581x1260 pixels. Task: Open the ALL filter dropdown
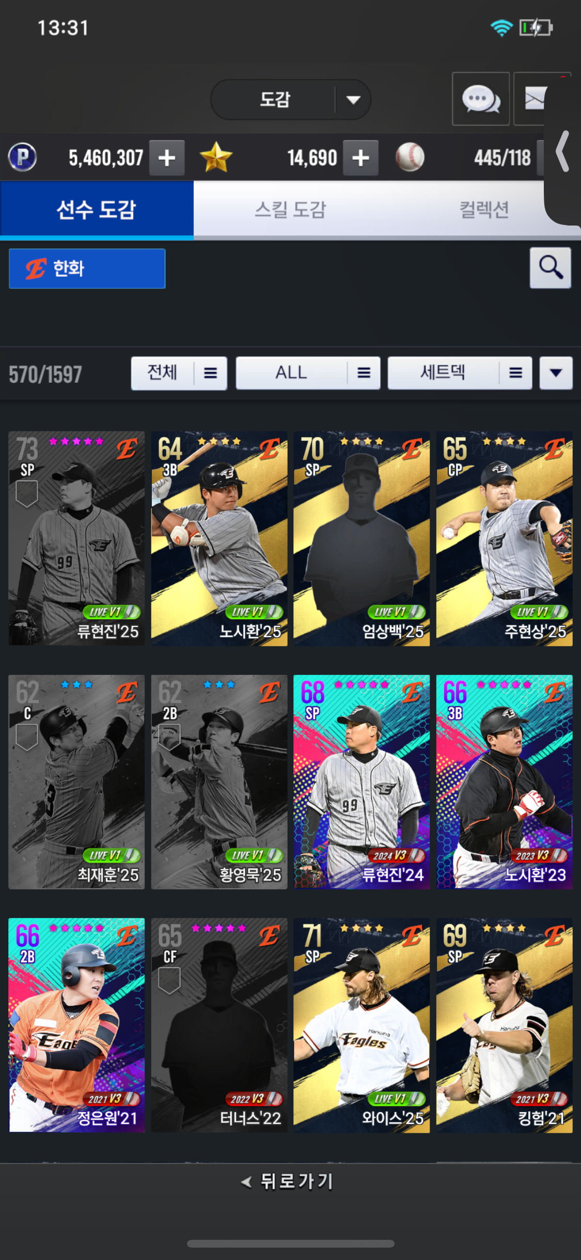[x=308, y=373]
